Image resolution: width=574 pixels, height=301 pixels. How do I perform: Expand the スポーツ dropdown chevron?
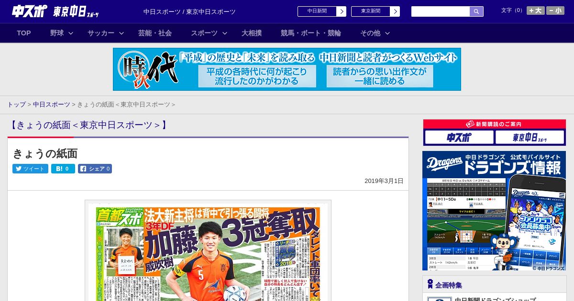(x=225, y=33)
